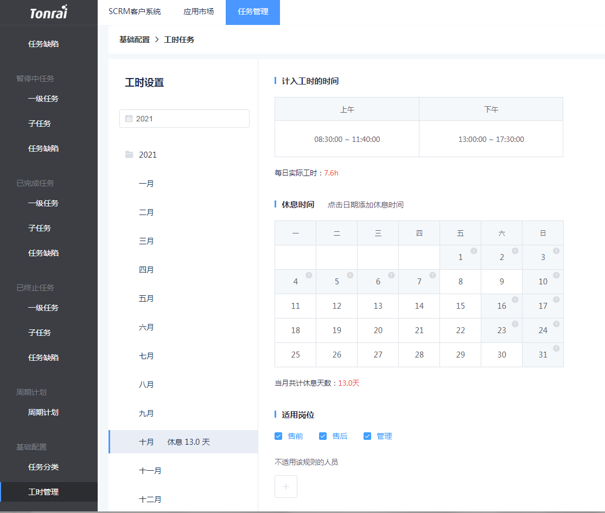Uncheck the 管理 checkbox

(367, 436)
